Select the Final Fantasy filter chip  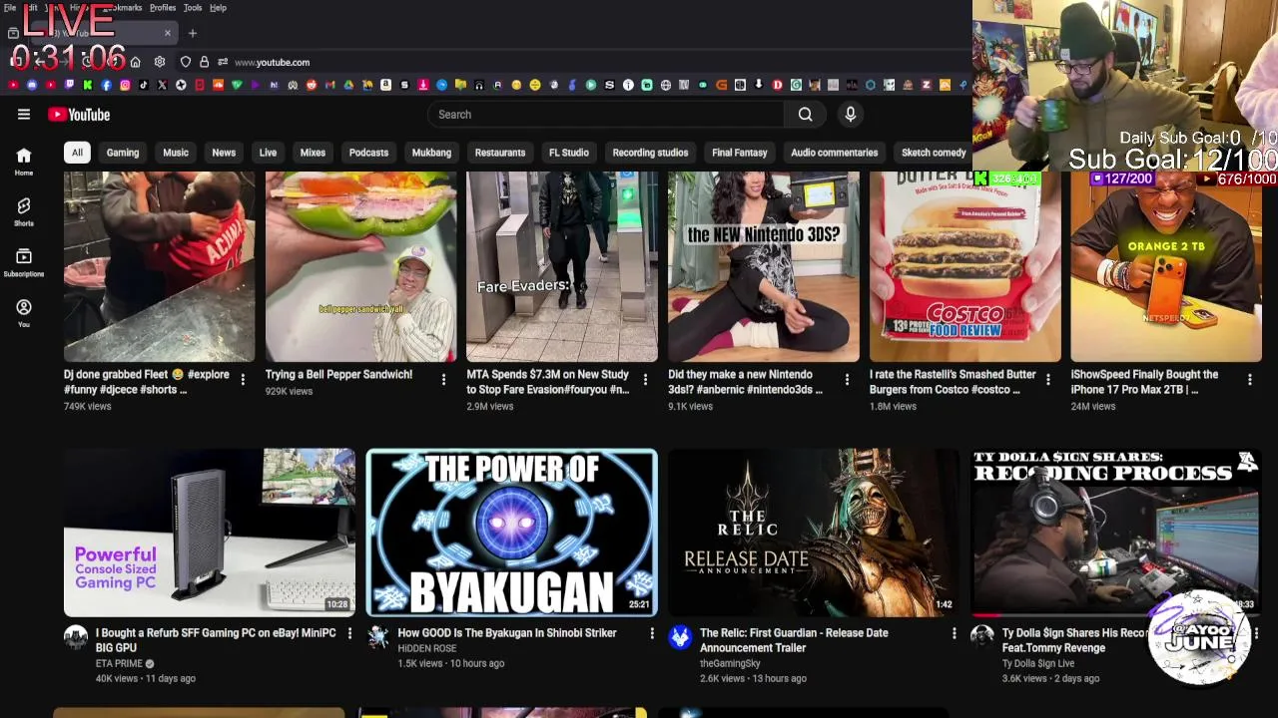(740, 153)
